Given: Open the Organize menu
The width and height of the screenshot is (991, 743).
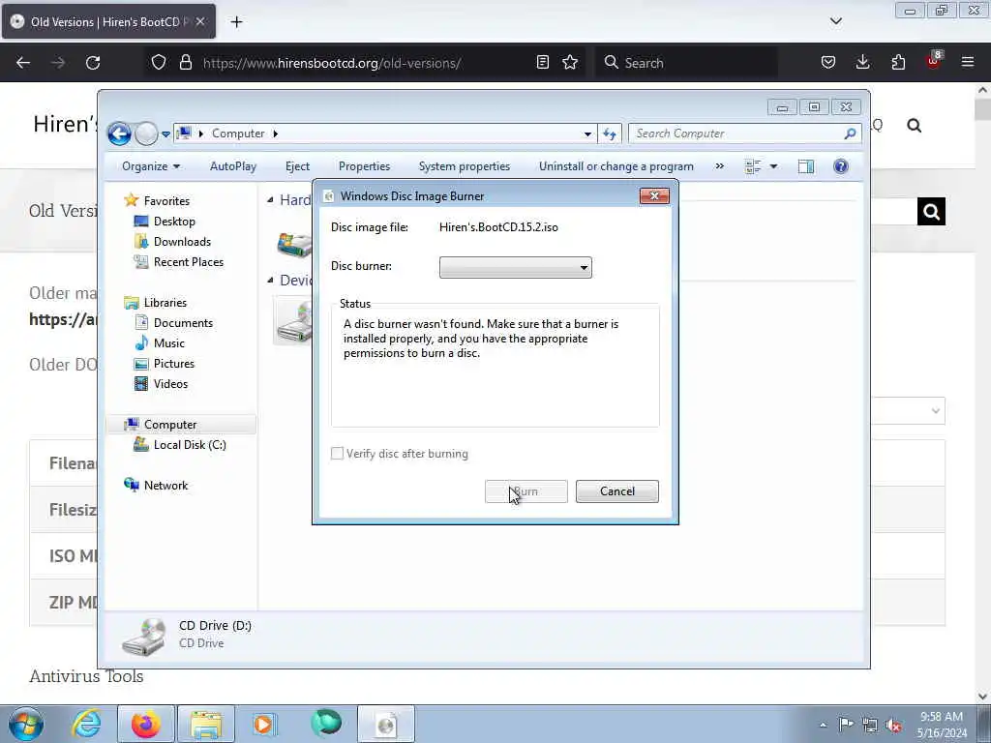Looking at the screenshot, I should pyautogui.click(x=151, y=166).
